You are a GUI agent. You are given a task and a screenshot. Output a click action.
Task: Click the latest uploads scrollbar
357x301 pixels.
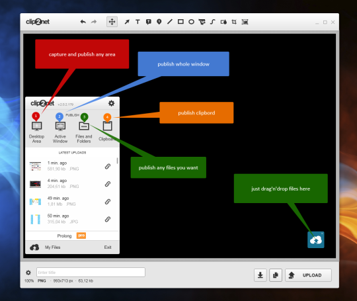pos(117,161)
